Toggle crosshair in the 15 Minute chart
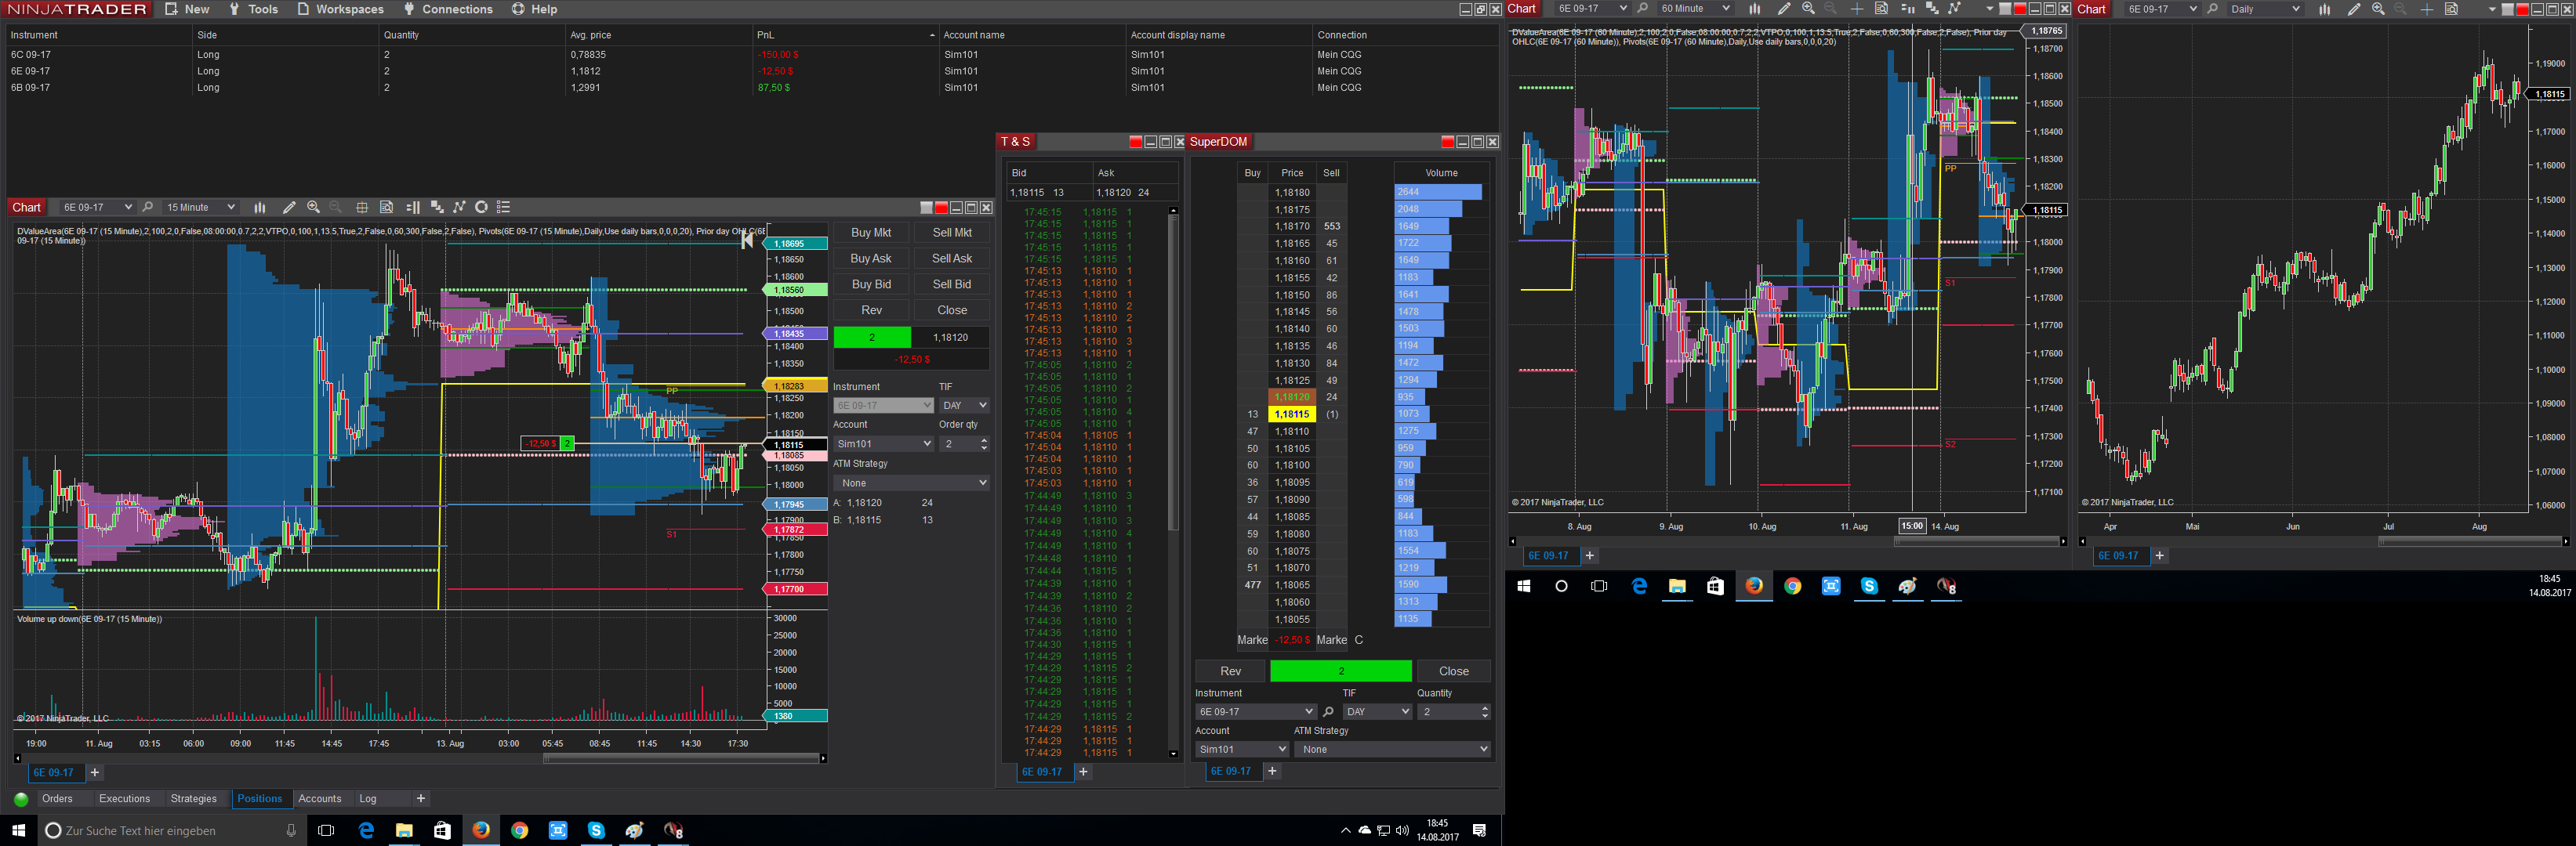The width and height of the screenshot is (2576, 846). 362,208
